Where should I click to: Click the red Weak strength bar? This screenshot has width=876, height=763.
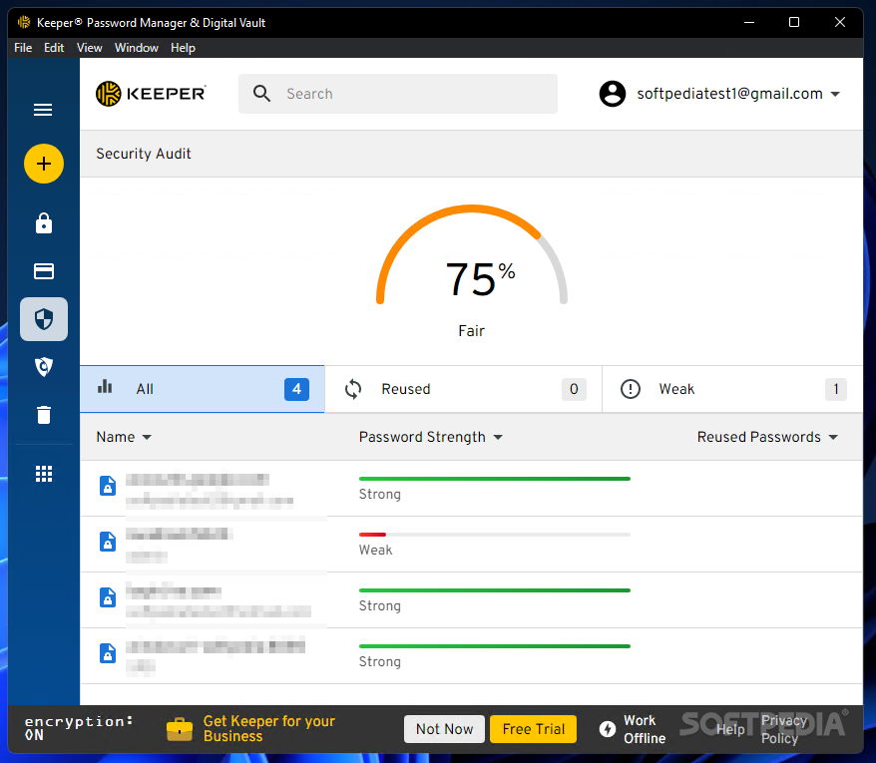coord(372,535)
